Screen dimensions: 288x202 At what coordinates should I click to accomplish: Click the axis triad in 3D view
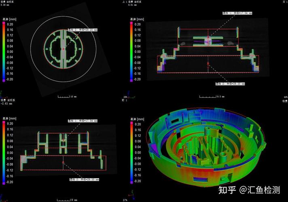132,195
